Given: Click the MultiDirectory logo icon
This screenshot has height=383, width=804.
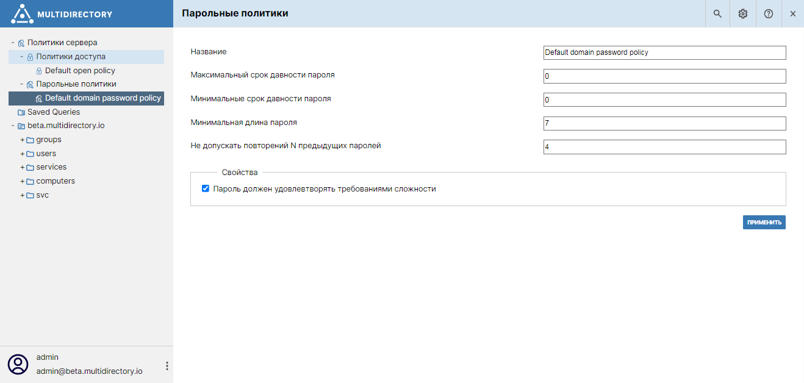Looking at the screenshot, I should (23, 13).
